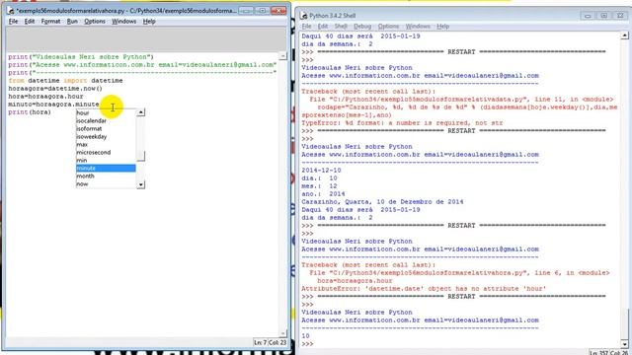This screenshot has height=355, width=632.
Task: Click Python Shell scroll up arrow
Action: tap(624, 35)
